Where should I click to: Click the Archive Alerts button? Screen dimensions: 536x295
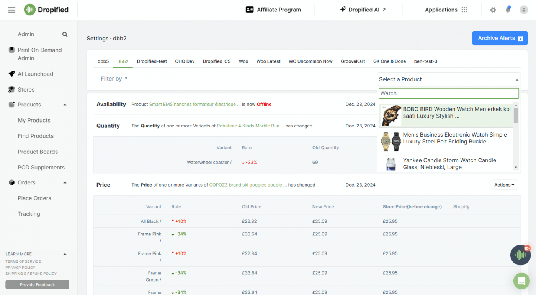[x=500, y=38]
